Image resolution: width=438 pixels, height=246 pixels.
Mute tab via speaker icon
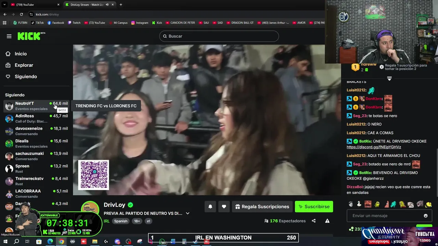(x=107, y=5)
